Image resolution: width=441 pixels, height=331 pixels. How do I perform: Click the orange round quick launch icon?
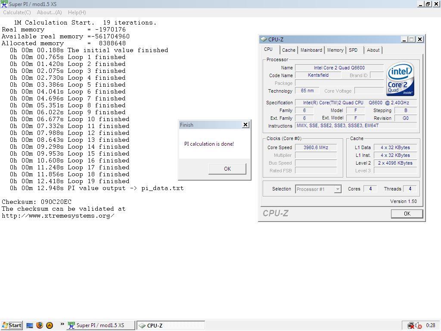(50, 325)
